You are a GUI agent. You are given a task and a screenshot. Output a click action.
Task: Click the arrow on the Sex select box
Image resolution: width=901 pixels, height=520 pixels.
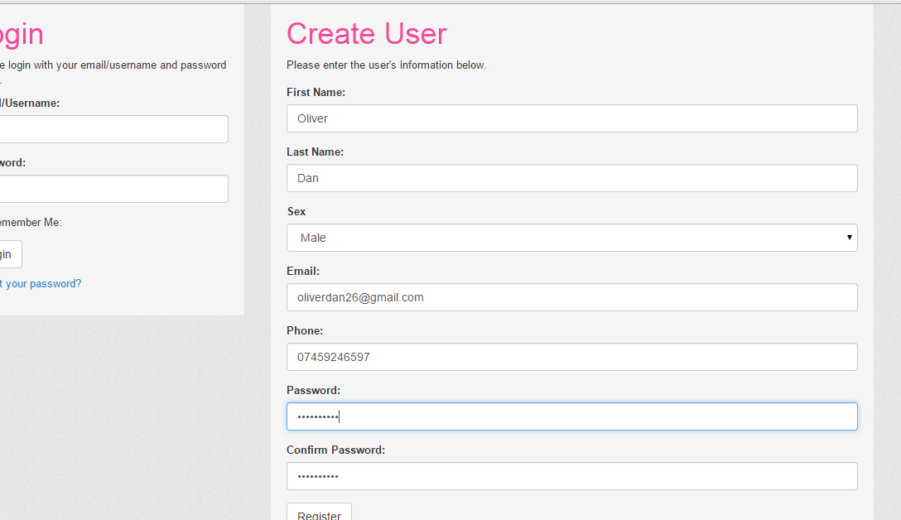(849, 238)
